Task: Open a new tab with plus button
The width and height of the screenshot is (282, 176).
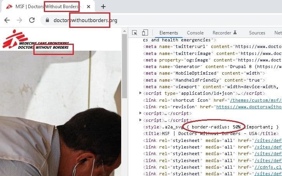Action: tap(103, 7)
